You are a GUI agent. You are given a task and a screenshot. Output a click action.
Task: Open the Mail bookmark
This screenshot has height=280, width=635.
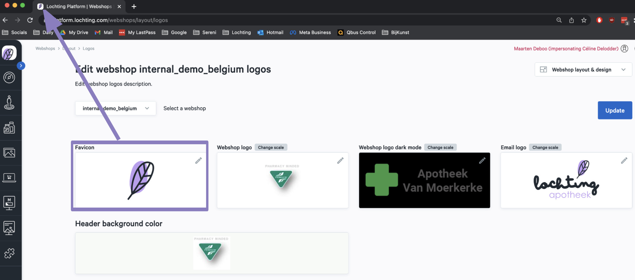point(104,32)
